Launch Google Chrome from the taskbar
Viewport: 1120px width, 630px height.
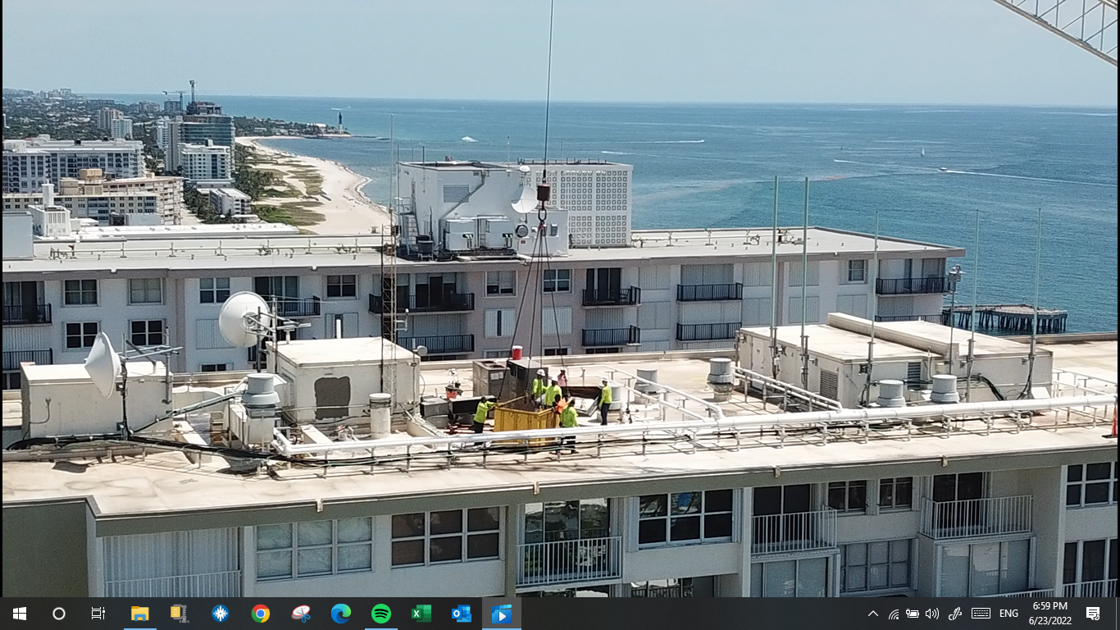[x=261, y=614]
